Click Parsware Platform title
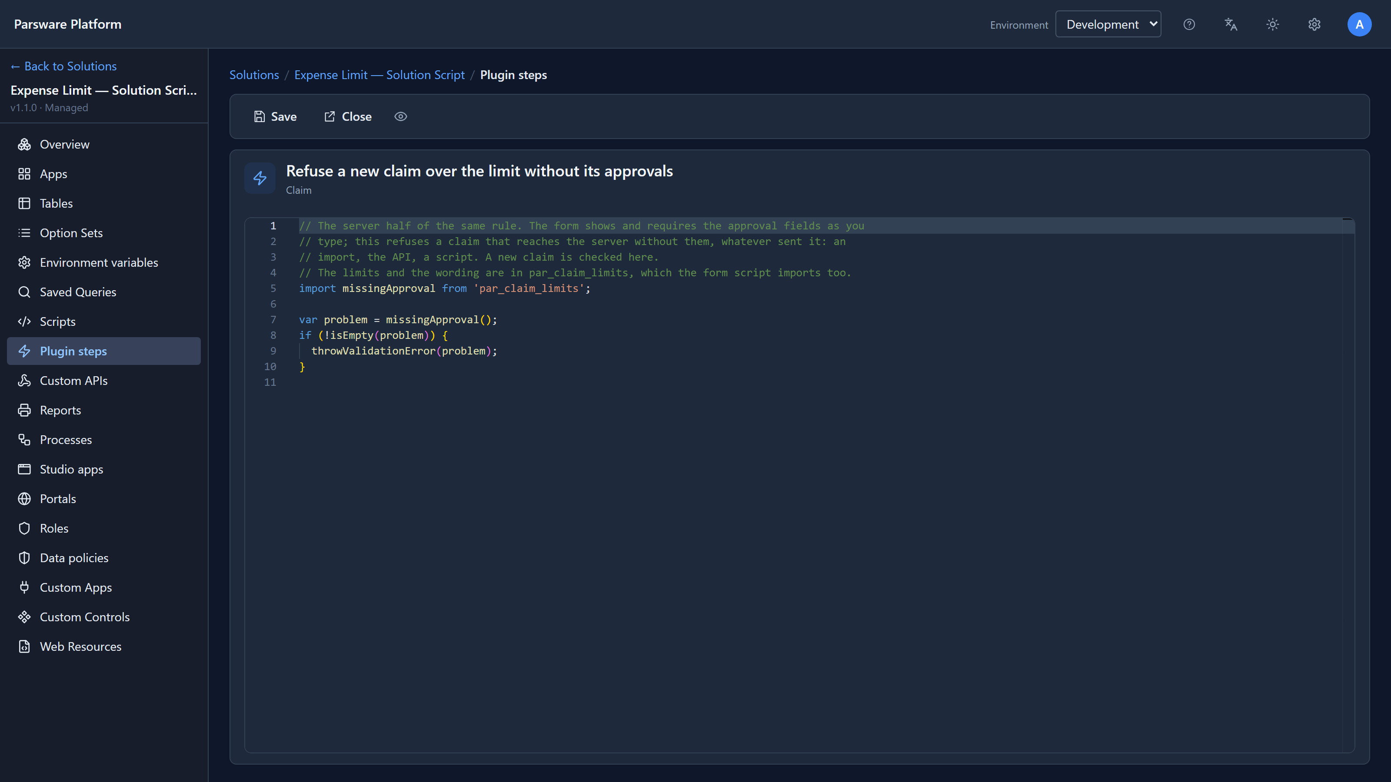Image resolution: width=1391 pixels, height=782 pixels. click(x=67, y=24)
